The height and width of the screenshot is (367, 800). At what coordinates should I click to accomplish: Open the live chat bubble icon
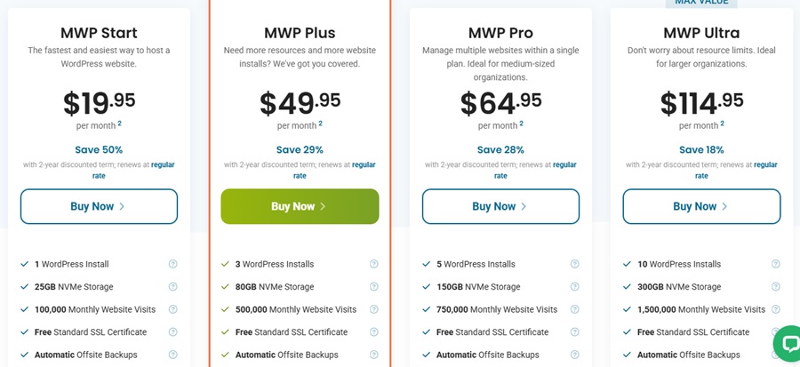[787, 342]
